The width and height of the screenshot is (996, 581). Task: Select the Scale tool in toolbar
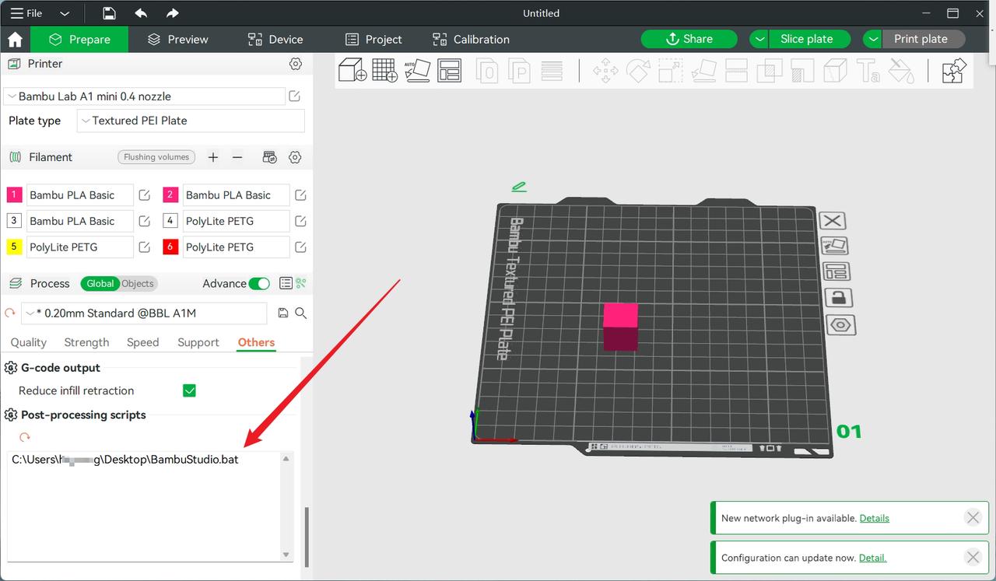pyautogui.click(x=671, y=71)
